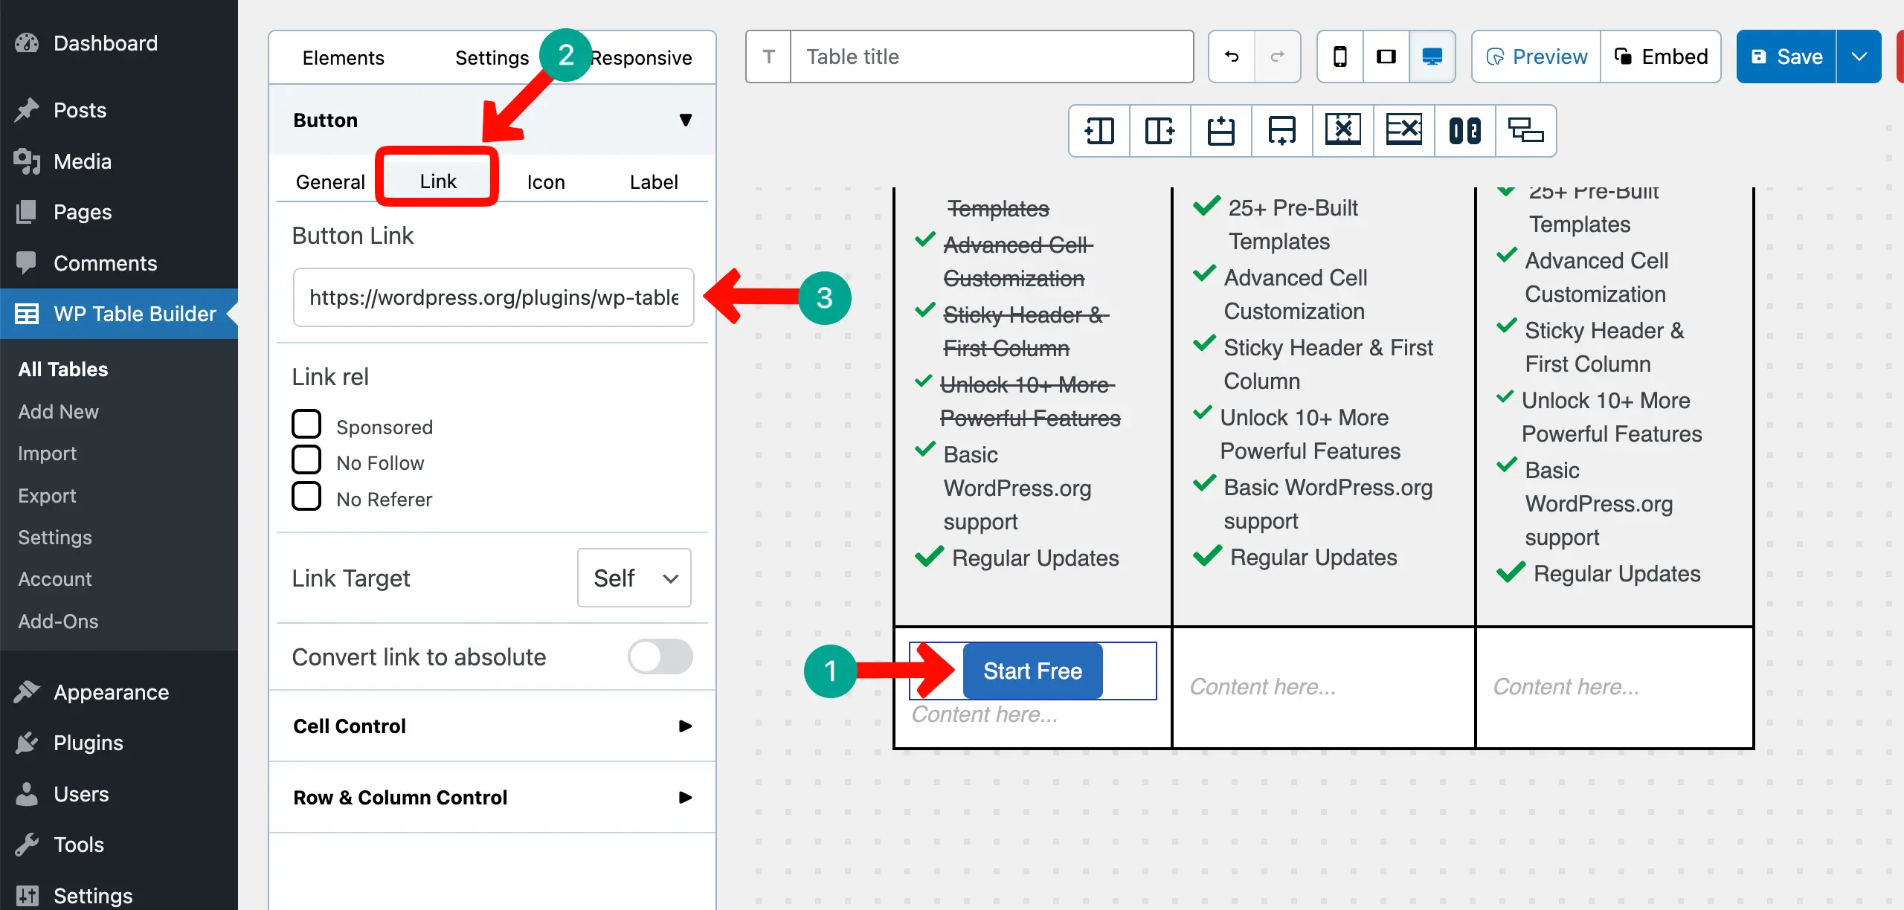The width and height of the screenshot is (1904, 910).
Task: Click the desktop view icon
Action: click(1432, 57)
